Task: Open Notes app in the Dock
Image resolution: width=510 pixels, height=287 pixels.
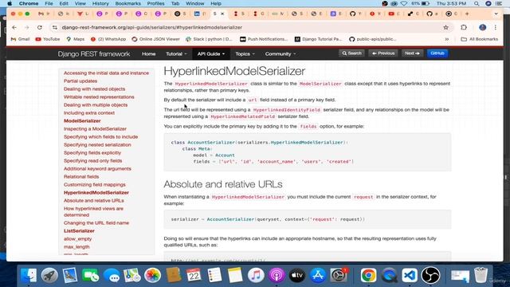Action: 235,275
